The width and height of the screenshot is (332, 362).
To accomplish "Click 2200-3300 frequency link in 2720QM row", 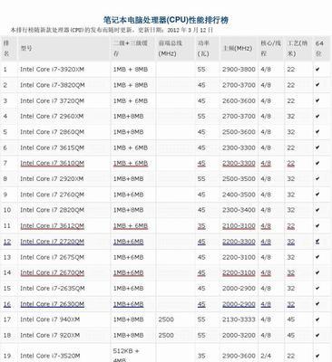I will pos(239,242).
